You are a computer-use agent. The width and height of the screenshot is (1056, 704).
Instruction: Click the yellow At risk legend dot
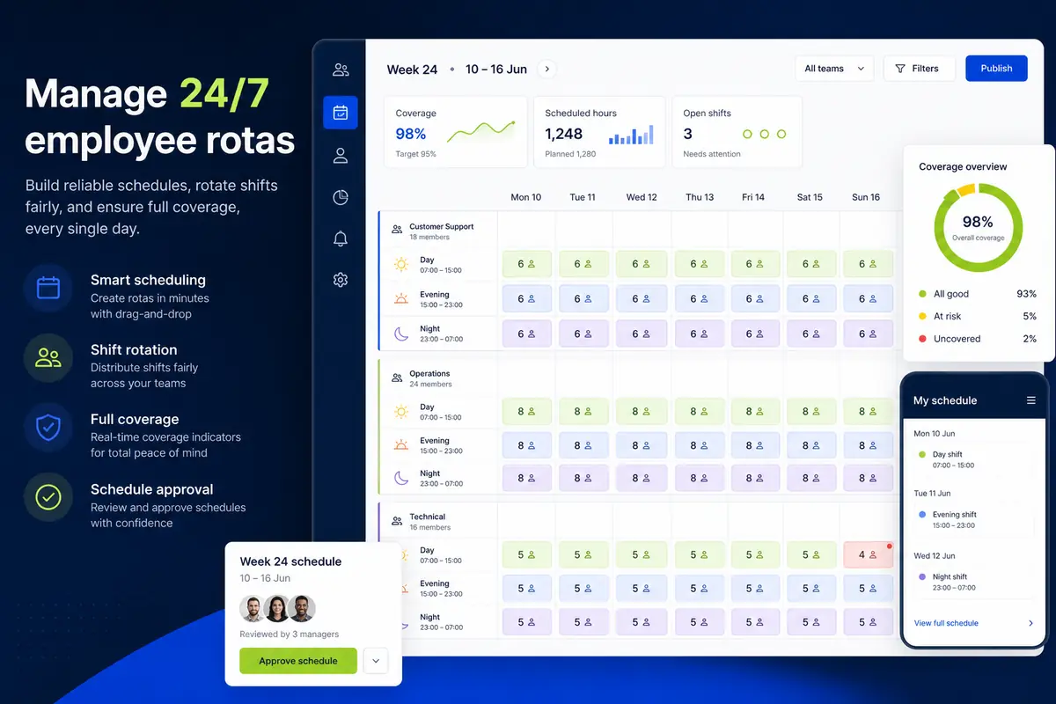pos(922,316)
